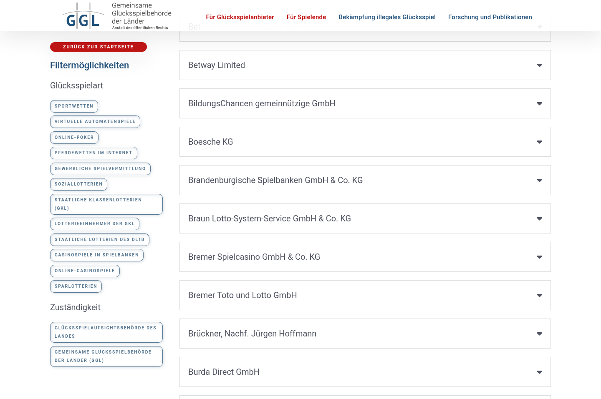The height and width of the screenshot is (399, 601).
Task: Filter by Sparlotterien
Action: (x=76, y=286)
